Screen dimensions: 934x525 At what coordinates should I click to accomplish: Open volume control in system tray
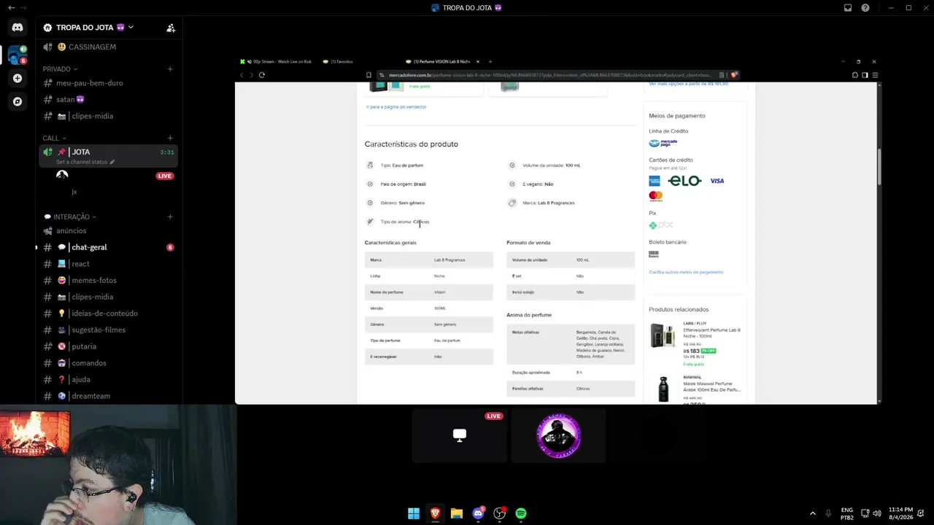(x=876, y=513)
